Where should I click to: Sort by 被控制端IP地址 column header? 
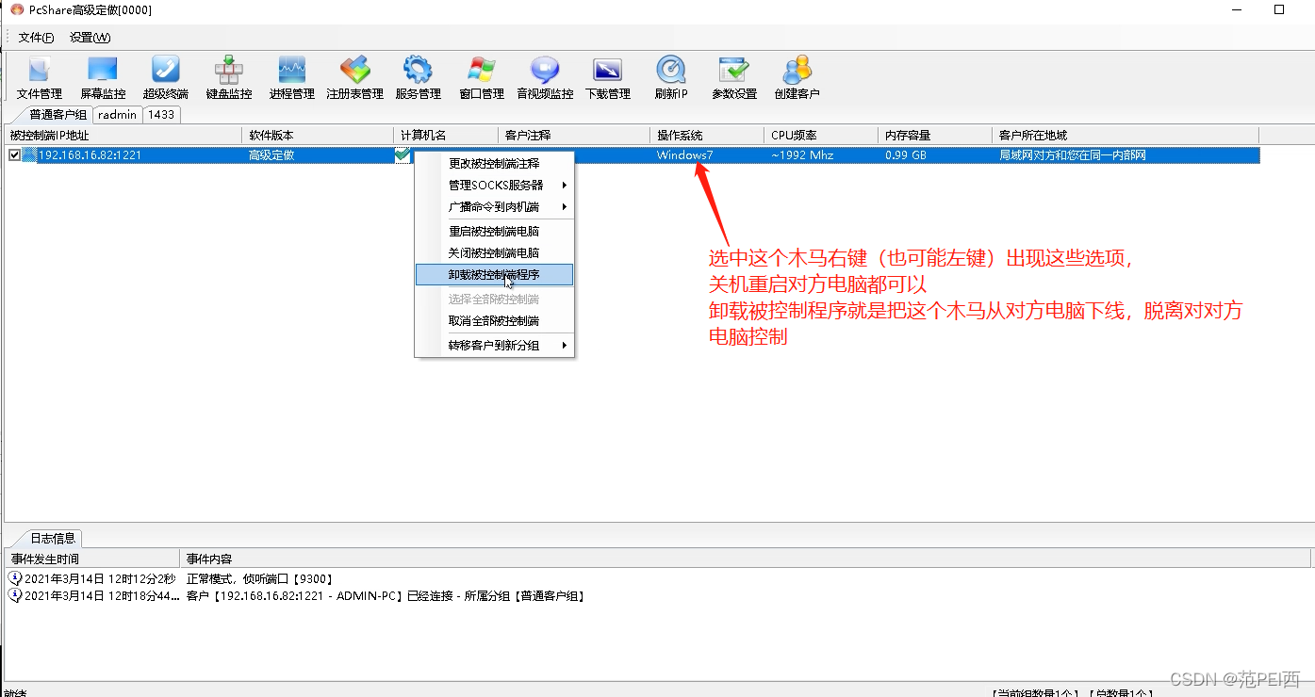[123, 136]
